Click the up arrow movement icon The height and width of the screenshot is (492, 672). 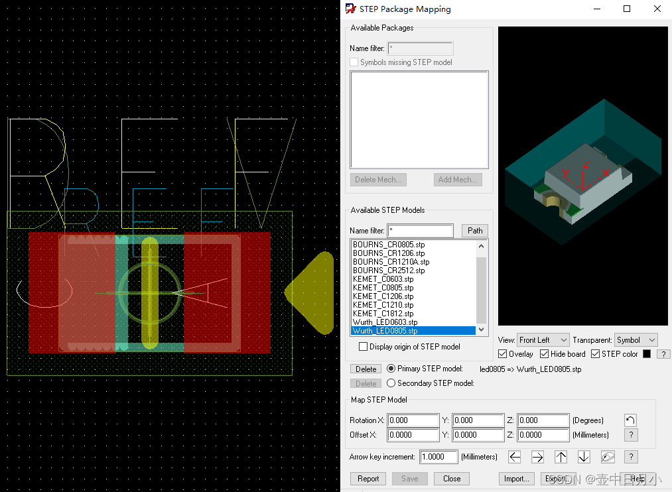561,456
